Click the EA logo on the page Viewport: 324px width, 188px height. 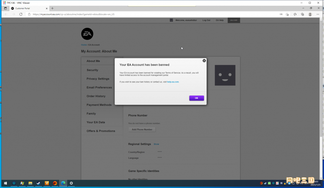(87, 34)
